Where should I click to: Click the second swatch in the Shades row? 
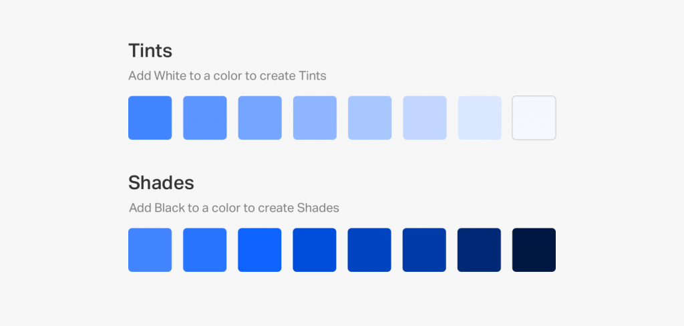[x=204, y=250]
